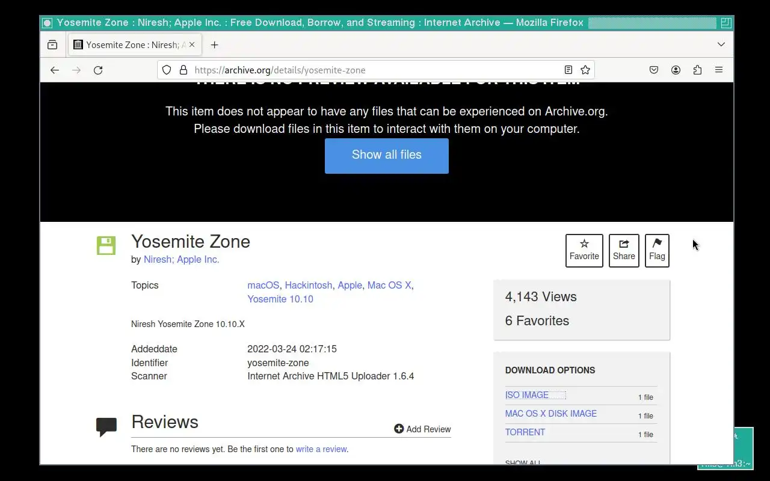Click the green floppy disk software icon
This screenshot has width=770, height=481.
pyautogui.click(x=106, y=245)
